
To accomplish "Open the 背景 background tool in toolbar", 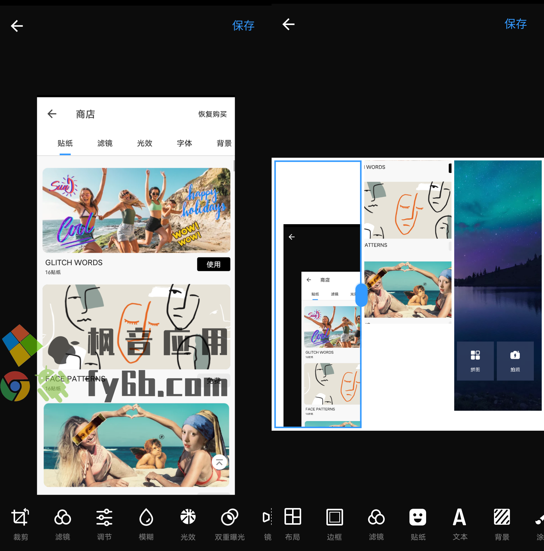I will pyautogui.click(x=502, y=524).
